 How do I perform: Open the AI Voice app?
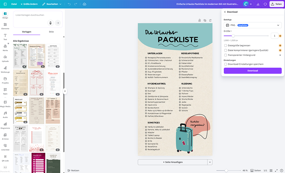coord(5,137)
